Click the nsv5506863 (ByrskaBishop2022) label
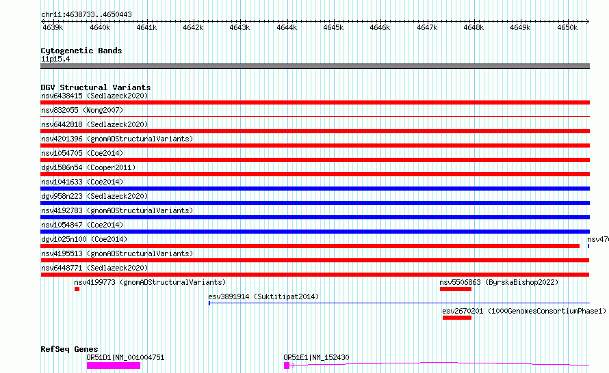The width and height of the screenshot is (609, 373). pos(499,282)
